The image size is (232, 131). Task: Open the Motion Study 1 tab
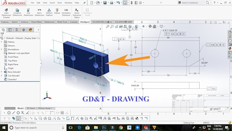[x=45, y=108]
